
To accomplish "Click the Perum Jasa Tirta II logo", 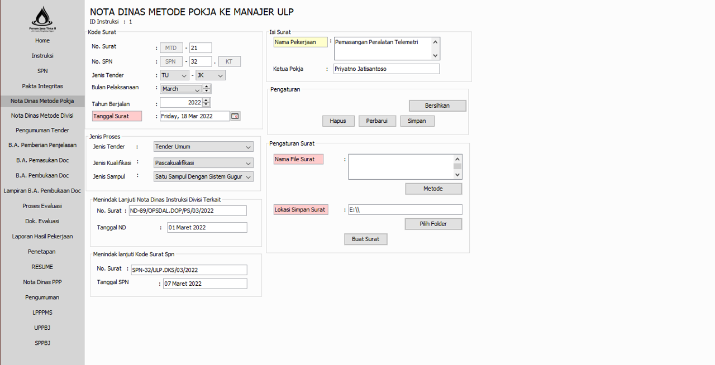I will [42, 18].
